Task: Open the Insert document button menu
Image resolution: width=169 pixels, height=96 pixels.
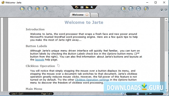Action: click(123, 9)
